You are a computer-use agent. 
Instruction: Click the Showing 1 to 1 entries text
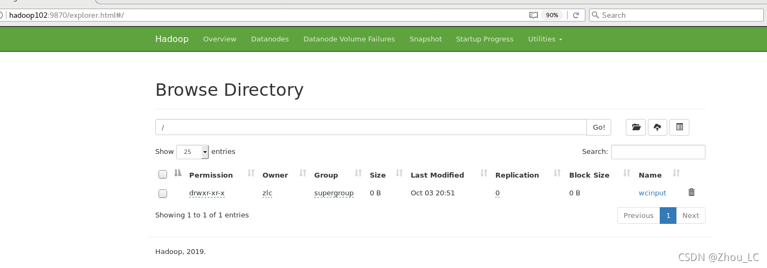tap(202, 215)
